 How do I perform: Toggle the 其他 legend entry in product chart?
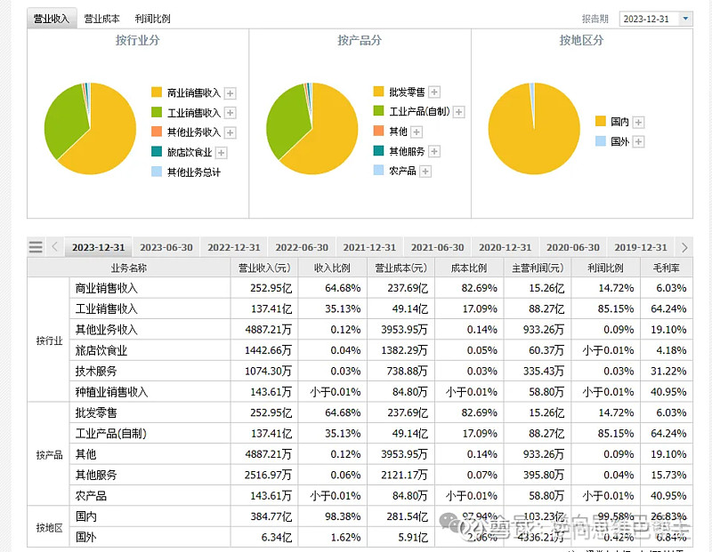point(399,132)
